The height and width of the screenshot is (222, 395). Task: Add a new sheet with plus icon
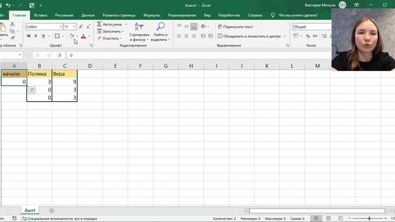[51, 211]
